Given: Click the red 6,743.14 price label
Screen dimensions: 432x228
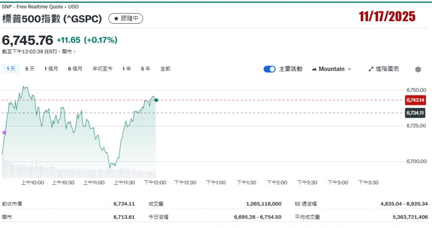Looking at the screenshot, I should (415, 100).
